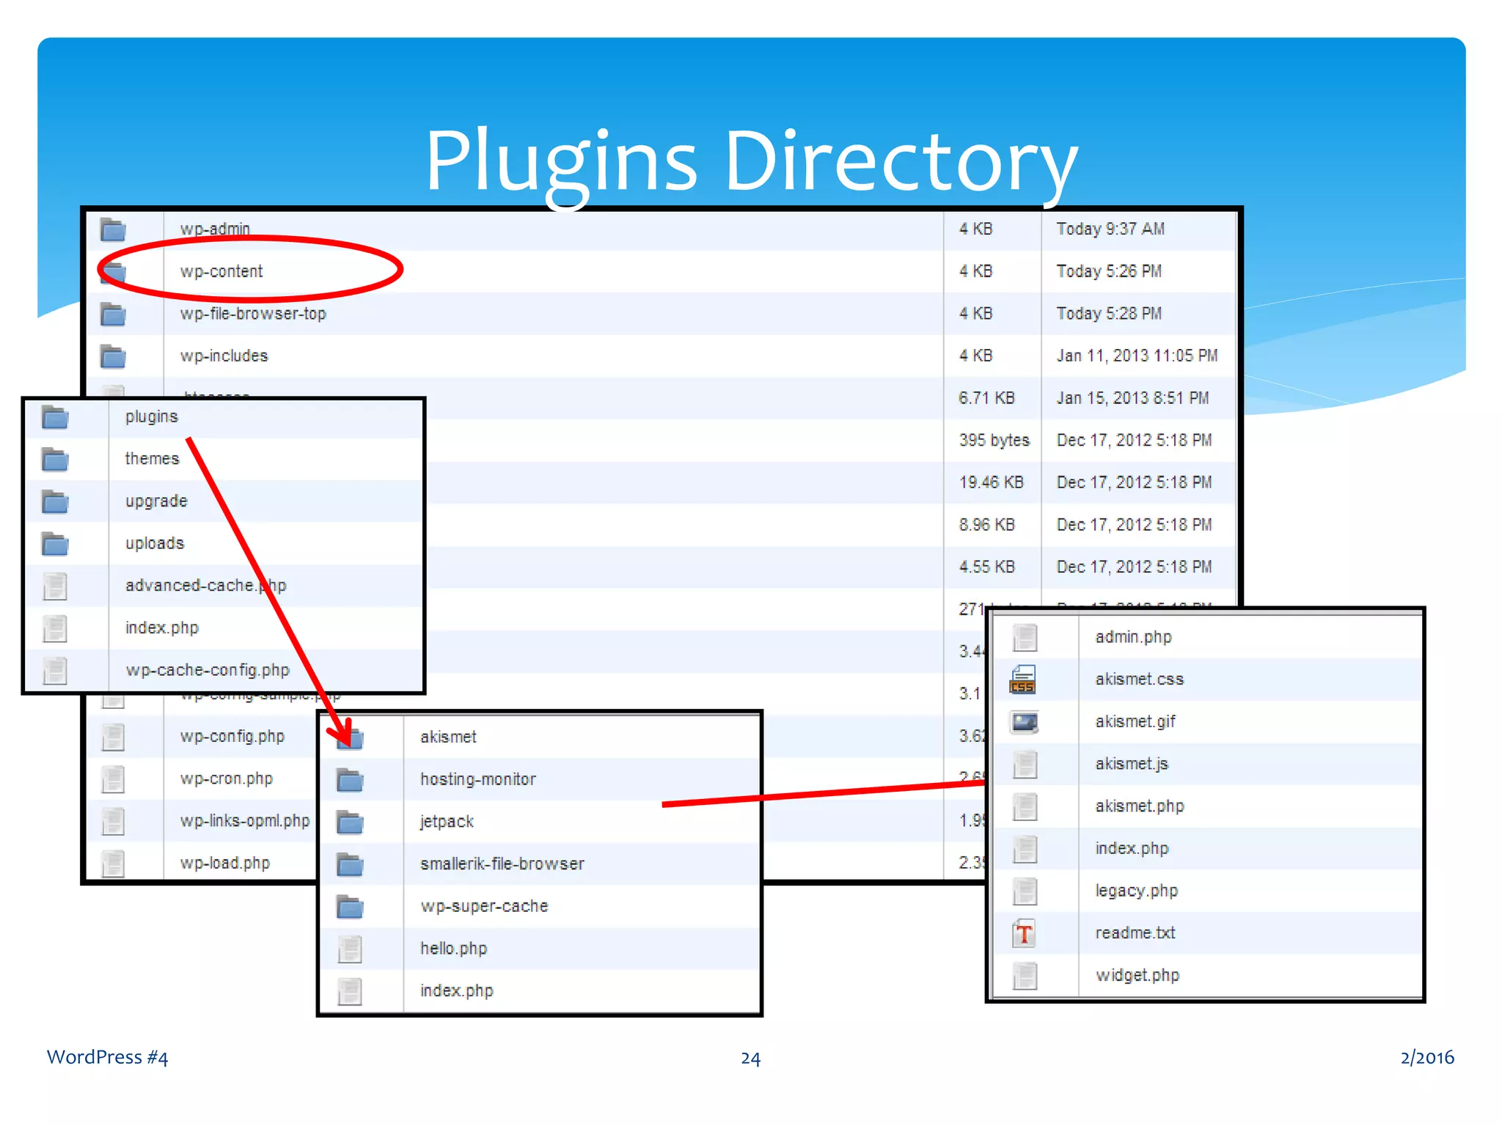Click the Today 9:37 AM date cell
The width and height of the screenshot is (1502, 1126).
click(x=1110, y=229)
